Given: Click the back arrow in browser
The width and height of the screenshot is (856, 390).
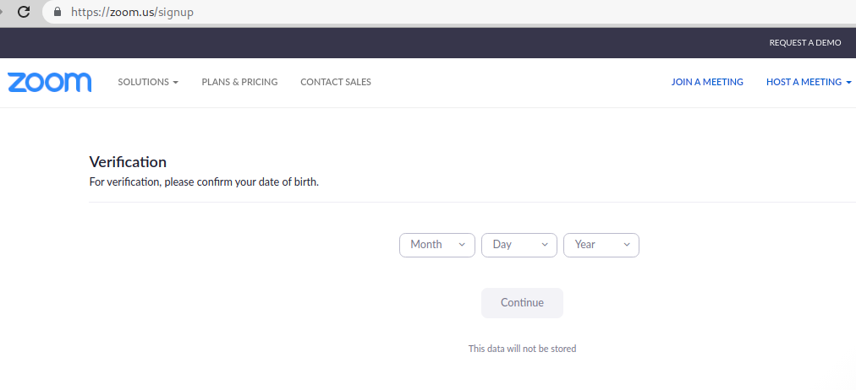Looking at the screenshot, I should coord(2,12).
